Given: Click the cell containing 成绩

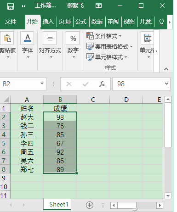Looking at the screenshot, I should pyautogui.click(x=60, y=108).
